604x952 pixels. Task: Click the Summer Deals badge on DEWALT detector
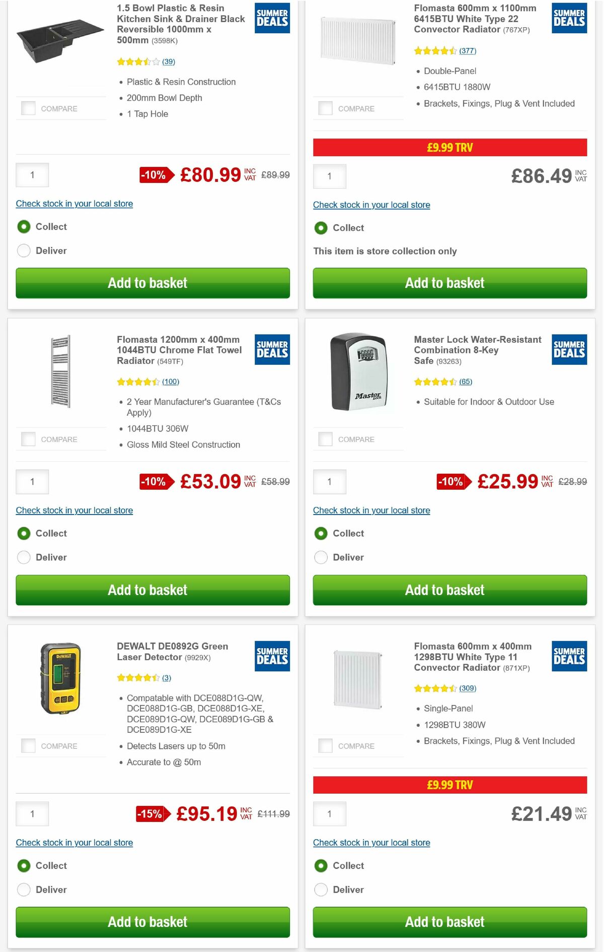[272, 656]
